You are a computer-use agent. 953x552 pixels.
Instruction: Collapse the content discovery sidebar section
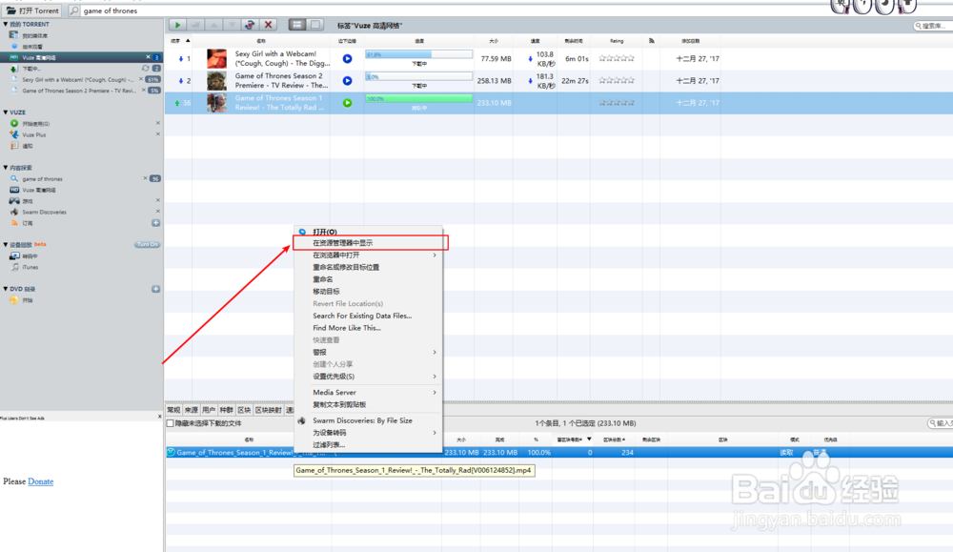pyautogui.click(x=6, y=168)
